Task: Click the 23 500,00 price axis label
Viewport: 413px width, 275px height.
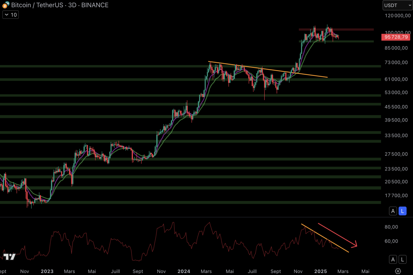Action: point(396,169)
